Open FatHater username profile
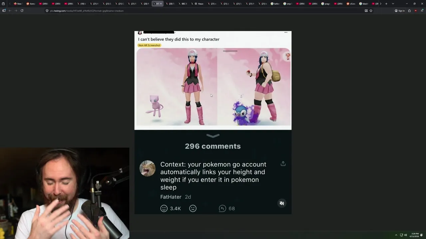The image size is (426, 239). coord(171,197)
